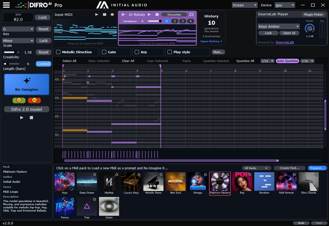The height and width of the screenshot is (226, 329).
Task: Toggle the Locked length button
Action: (x=44, y=64)
